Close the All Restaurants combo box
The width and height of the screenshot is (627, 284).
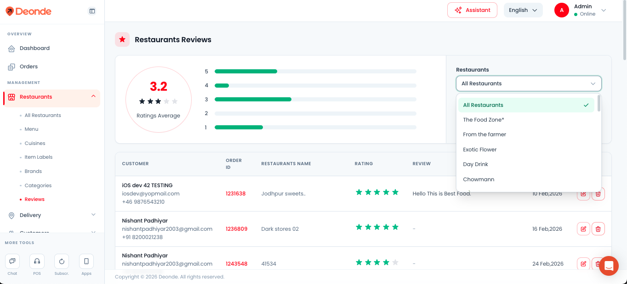pyautogui.click(x=529, y=84)
